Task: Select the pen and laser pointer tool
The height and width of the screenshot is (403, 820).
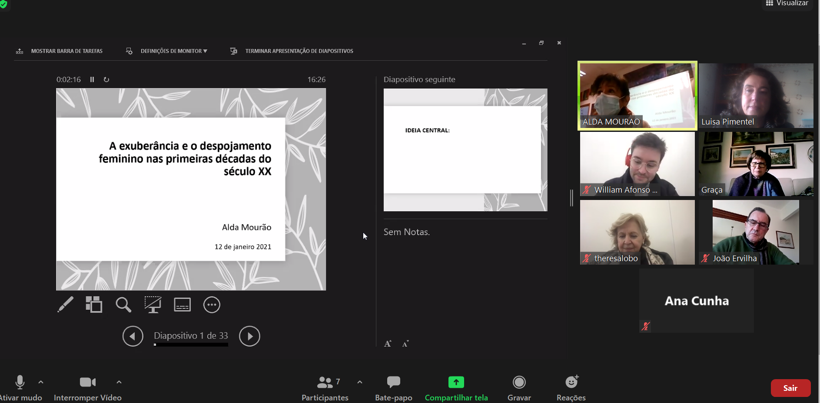Action: pyautogui.click(x=65, y=305)
